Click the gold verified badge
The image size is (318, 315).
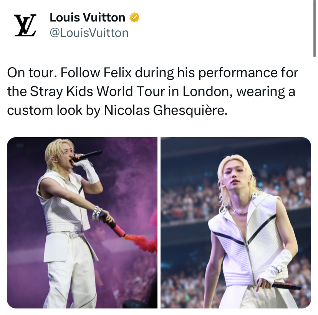(x=134, y=17)
